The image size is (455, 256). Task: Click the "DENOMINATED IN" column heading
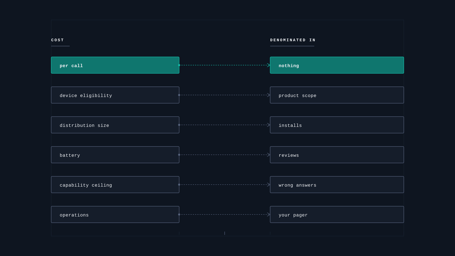click(293, 40)
